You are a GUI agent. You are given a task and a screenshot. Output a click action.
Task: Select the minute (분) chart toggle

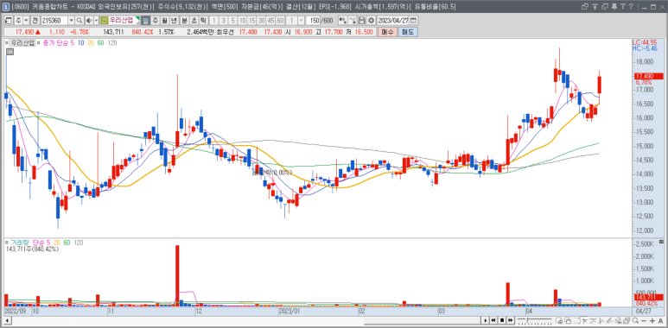[x=184, y=21]
